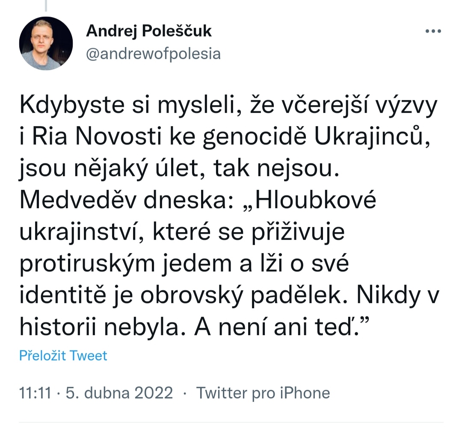Open the three-dot more options menu

click(x=433, y=31)
